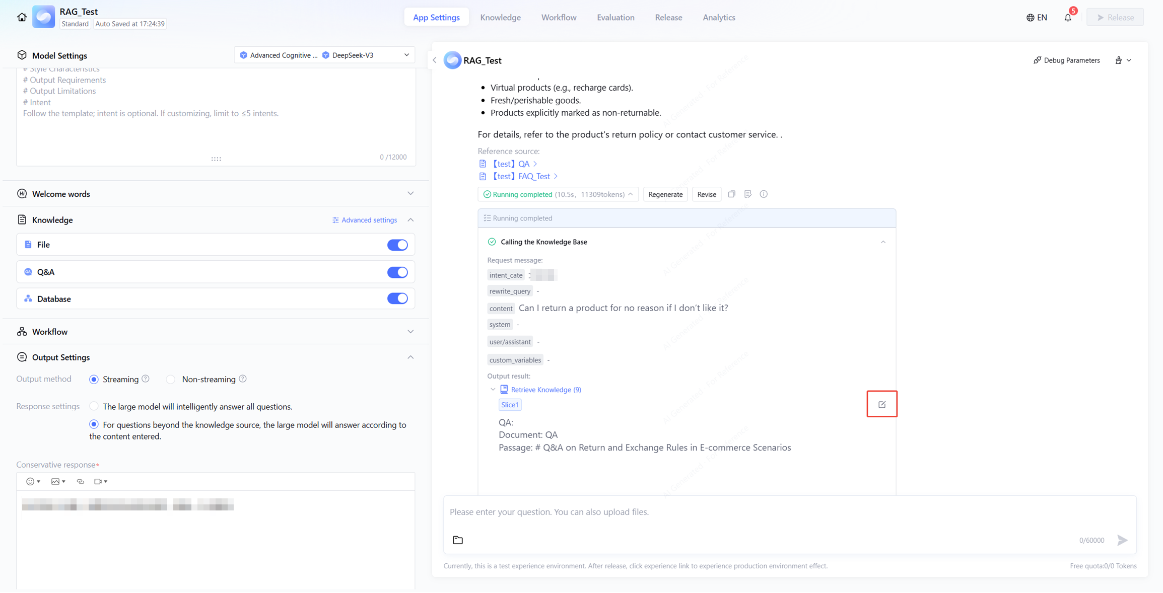Image resolution: width=1163 pixels, height=593 pixels.
Task: Click the home icon
Action: (x=22, y=17)
